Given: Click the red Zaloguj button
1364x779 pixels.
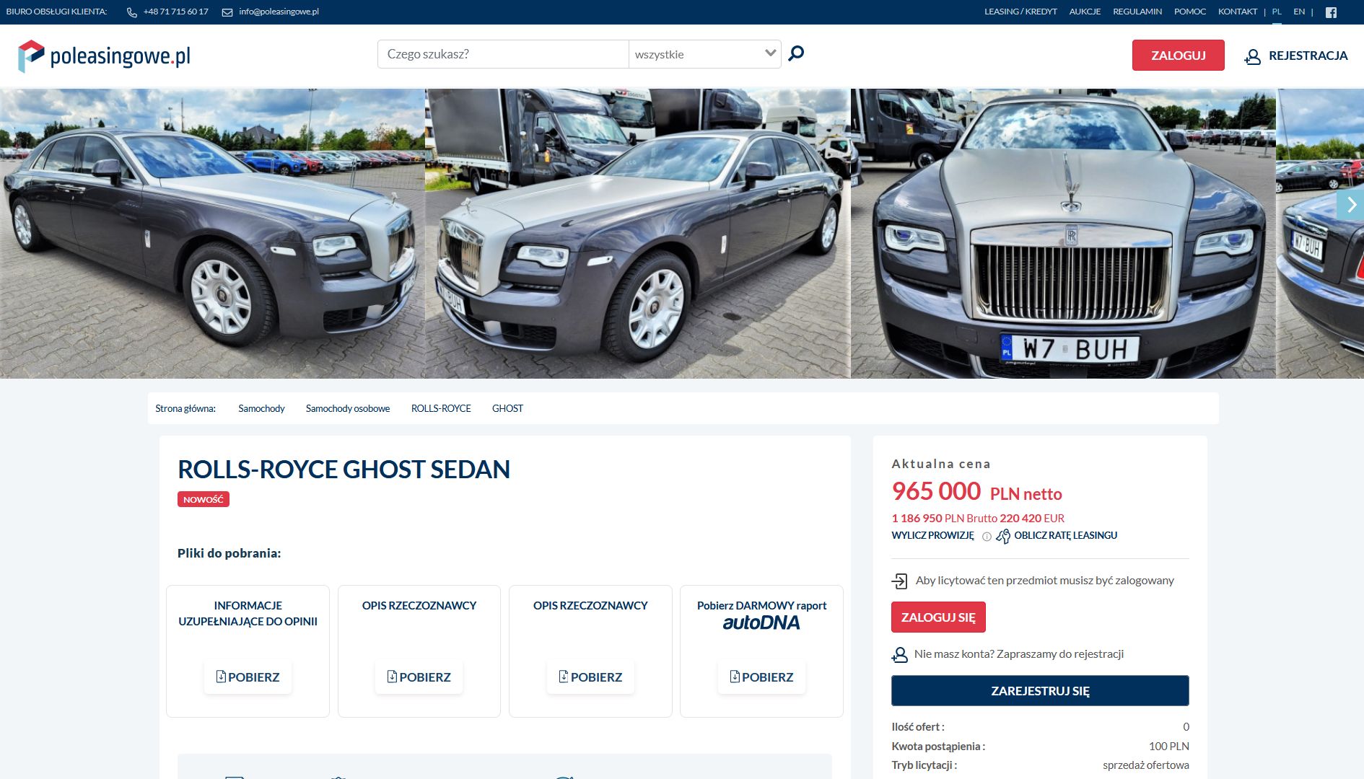Looking at the screenshot, I should (1178, 56).
